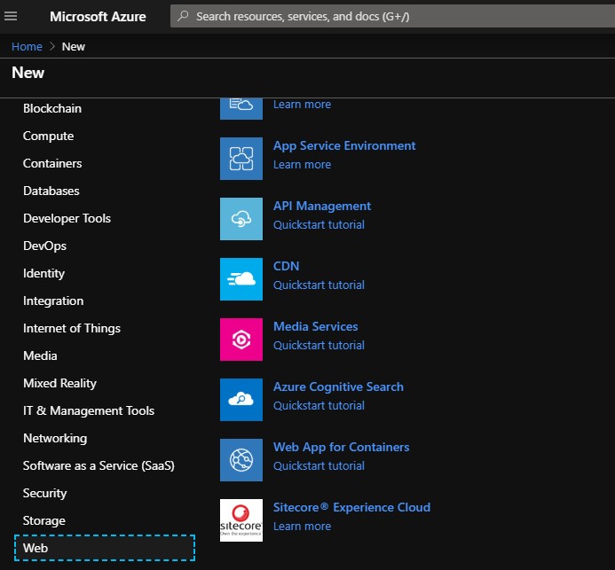Click the API Management icon
Viewport: 615px width, 570px height.
pos(241,219)
